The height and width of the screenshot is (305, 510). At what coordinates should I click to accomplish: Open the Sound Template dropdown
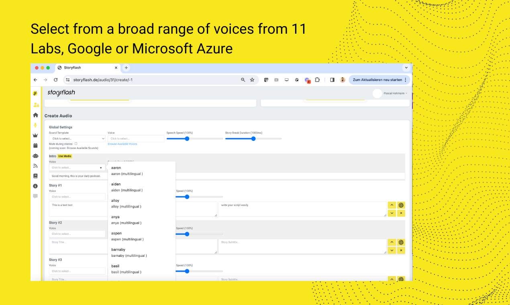pyautogui.click(x=77, y=138)
